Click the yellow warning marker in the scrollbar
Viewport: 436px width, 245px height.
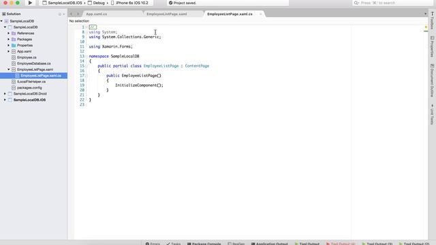(426, 27)
